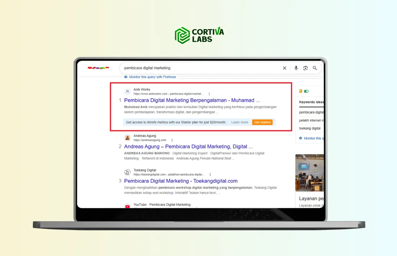
Task: Open the three-dot menu for the Toekang Digital result
Action: [210, 175]
